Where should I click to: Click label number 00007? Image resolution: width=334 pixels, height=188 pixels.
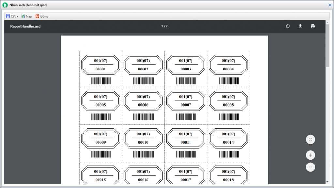pos(186,105)
